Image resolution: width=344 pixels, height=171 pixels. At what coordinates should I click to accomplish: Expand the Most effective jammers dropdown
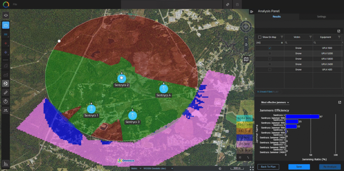click(275, 102)
